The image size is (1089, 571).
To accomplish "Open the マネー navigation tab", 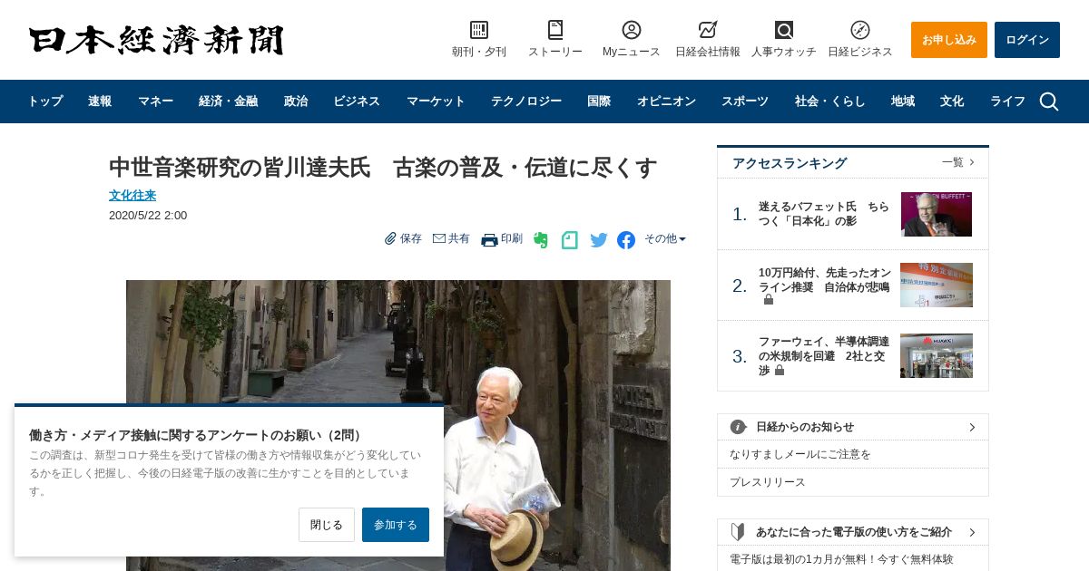I will 155,102.
